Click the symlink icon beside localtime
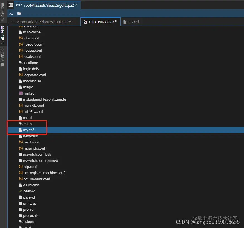This screenshot has width=244, height=228. pos(21,63)
